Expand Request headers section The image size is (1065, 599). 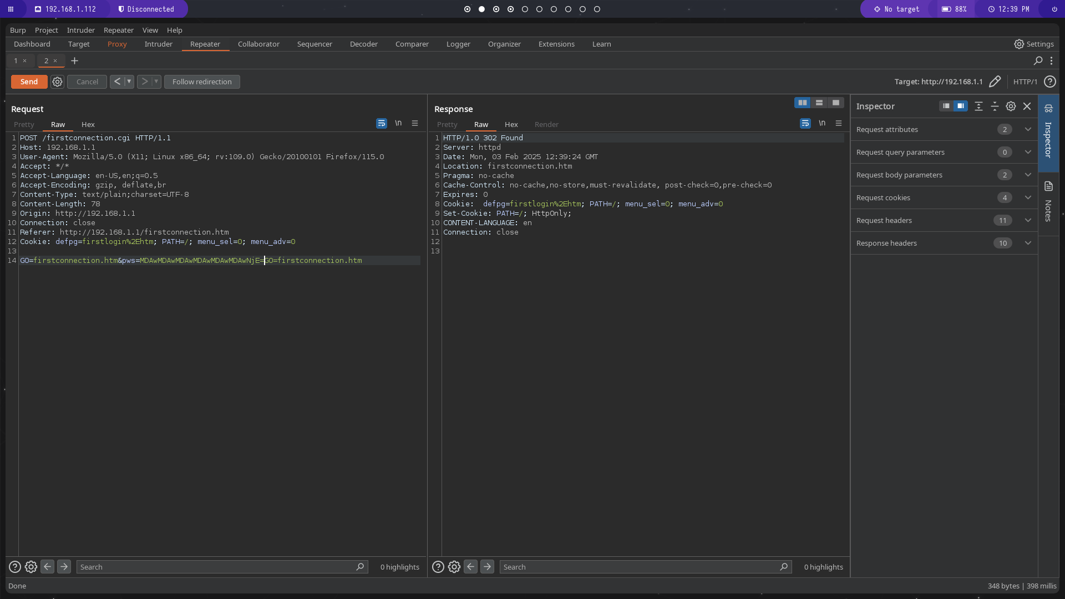pyautogui.click(x=944, y=220)
